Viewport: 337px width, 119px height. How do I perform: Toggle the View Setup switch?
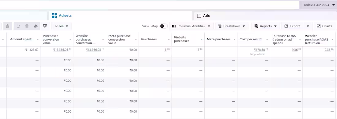pyautogui.click(x=164, y=26)
